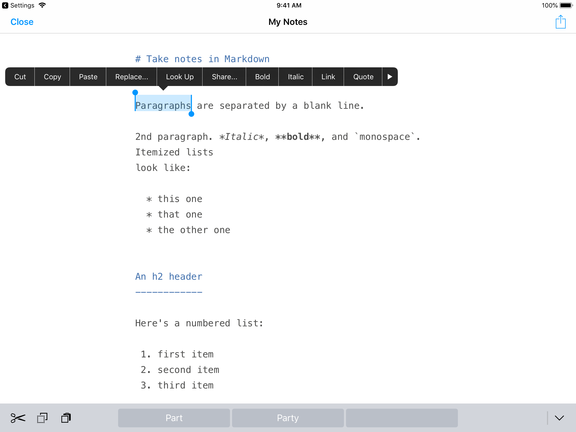Screen dimensions: 576x432
Task: Format selection as Quote
Action: 363,77
